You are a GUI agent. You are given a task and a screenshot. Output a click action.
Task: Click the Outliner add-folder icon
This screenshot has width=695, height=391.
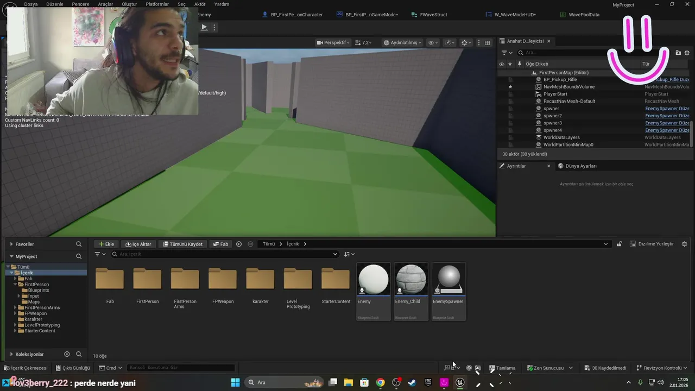(x=678, y=53)
